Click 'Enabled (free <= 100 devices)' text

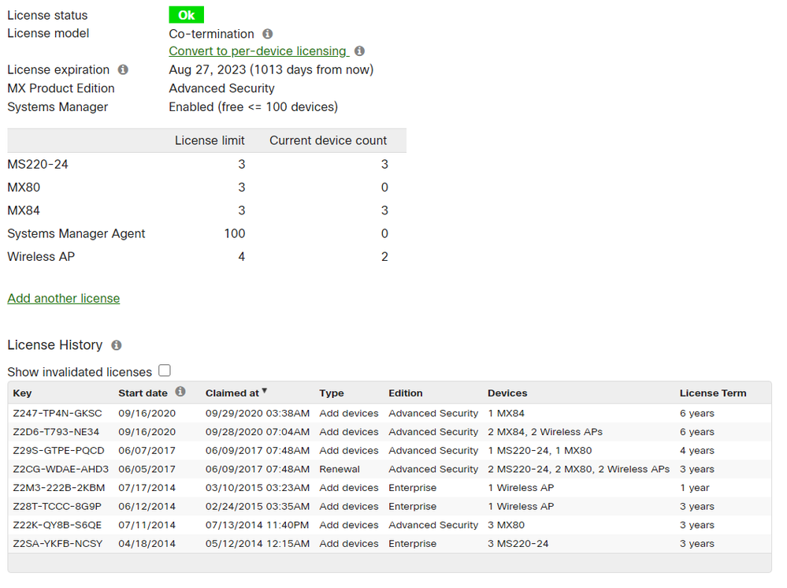point(254,107)
